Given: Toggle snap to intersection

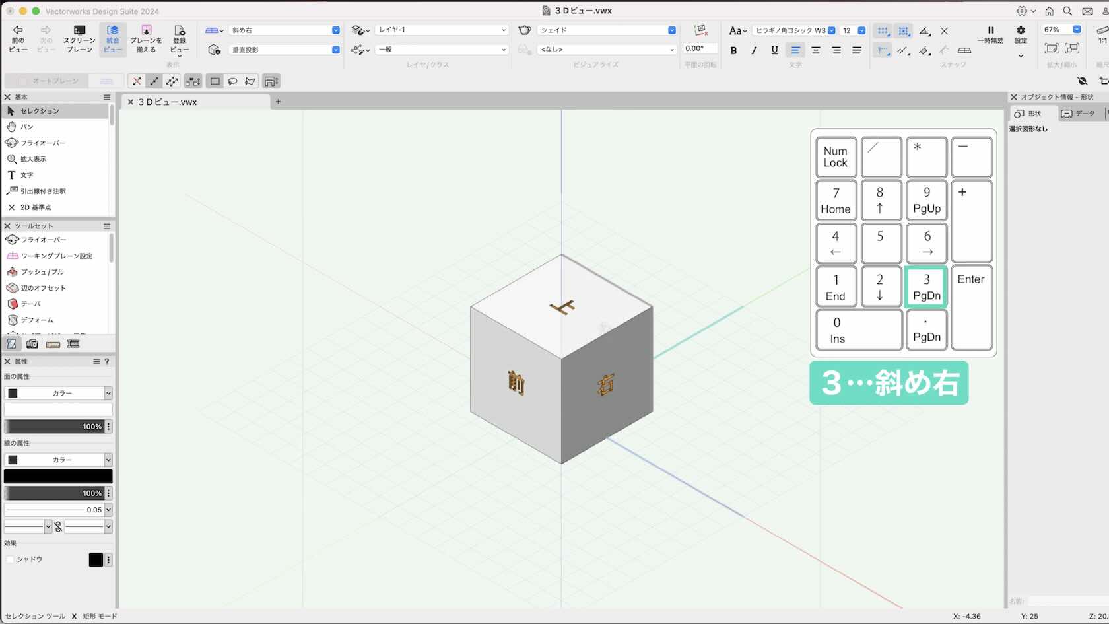Looking at the screenshot, I should point(944,31).
